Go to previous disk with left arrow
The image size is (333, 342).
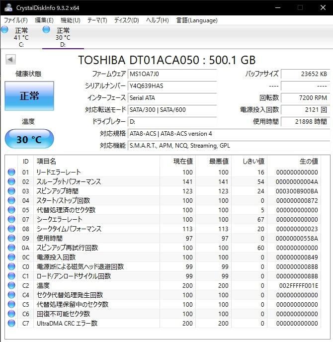10,59
